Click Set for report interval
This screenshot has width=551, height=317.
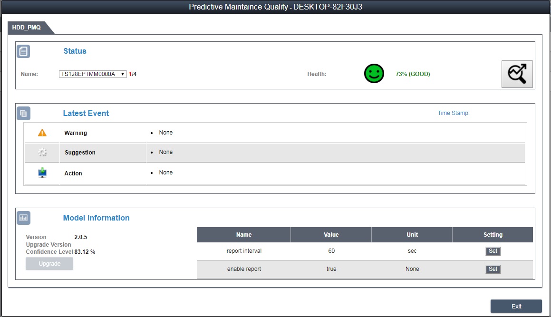coord(493,251)
